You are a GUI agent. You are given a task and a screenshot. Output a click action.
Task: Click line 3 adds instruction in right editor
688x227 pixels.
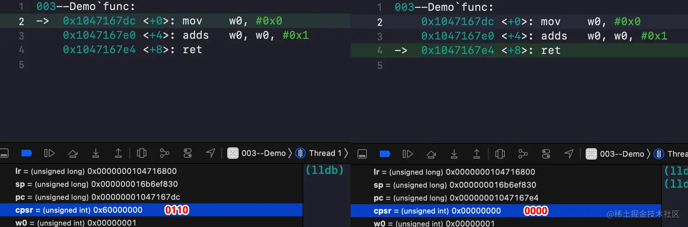coord(544,36)
